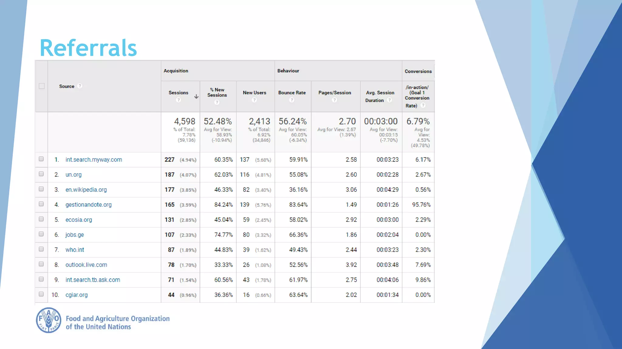Open the en.wikipedia.org source link
The height and width of the screenshot is (349, 622).
(86, 190)
